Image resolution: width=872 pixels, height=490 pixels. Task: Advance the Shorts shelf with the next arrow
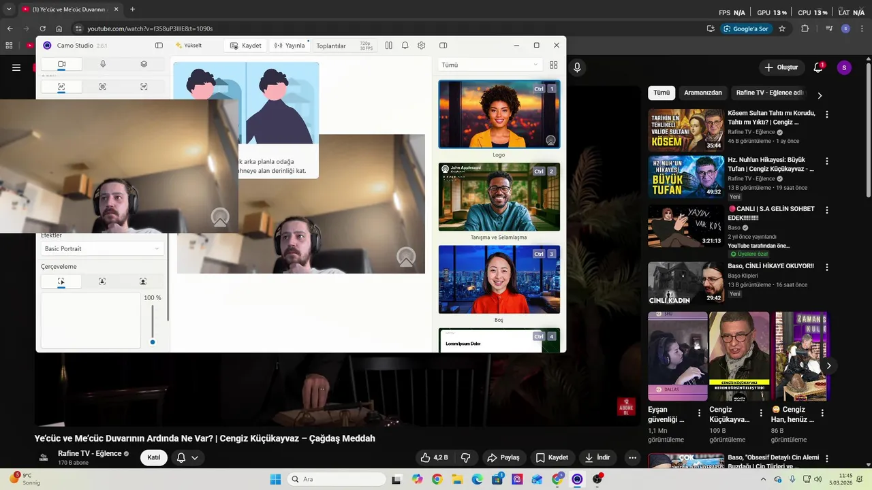tap(828, 365)
